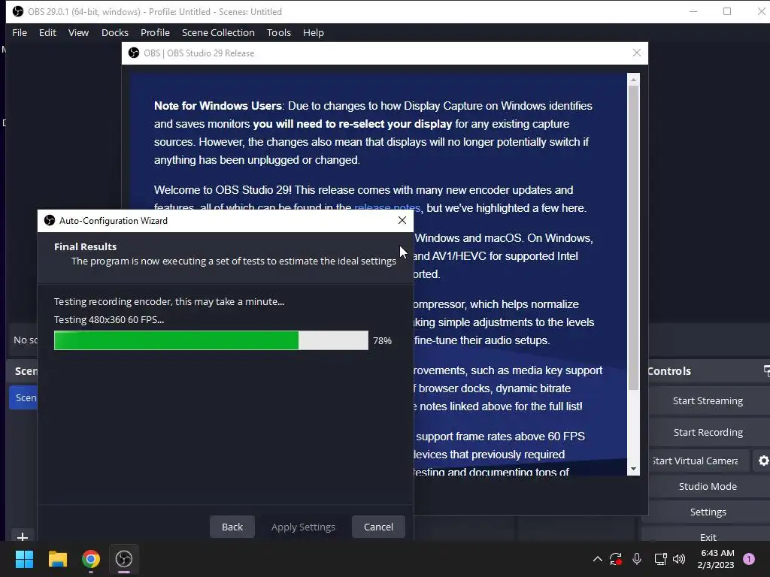Open the Help menu

[314, 32]
